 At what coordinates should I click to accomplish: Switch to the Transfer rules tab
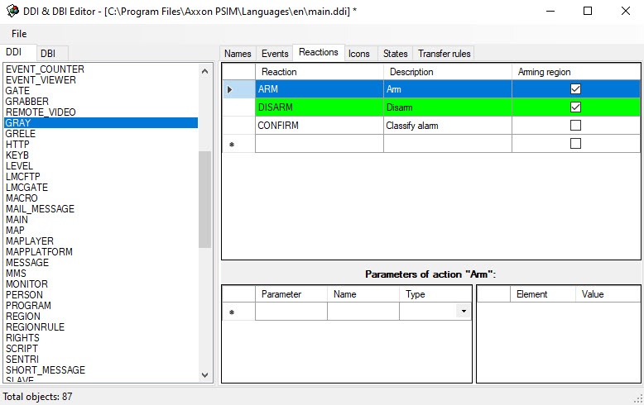[x=444, y=54]
